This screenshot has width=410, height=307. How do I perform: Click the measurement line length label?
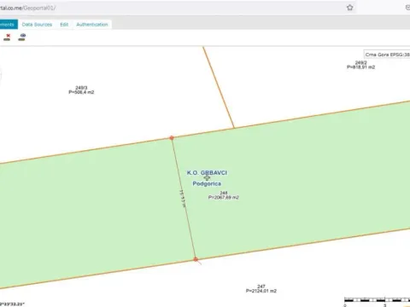pyautogui.click(x=183, y=199)
